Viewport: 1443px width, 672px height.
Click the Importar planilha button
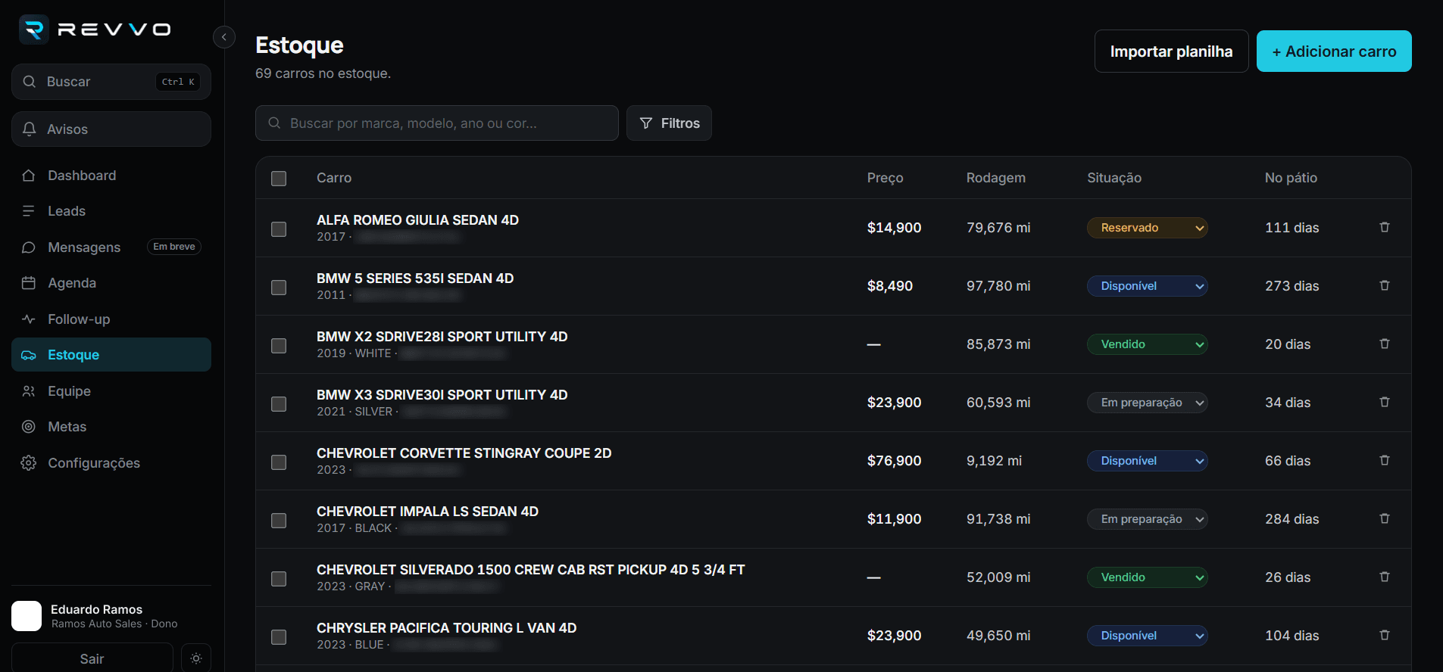click(x=1172, y=51)
